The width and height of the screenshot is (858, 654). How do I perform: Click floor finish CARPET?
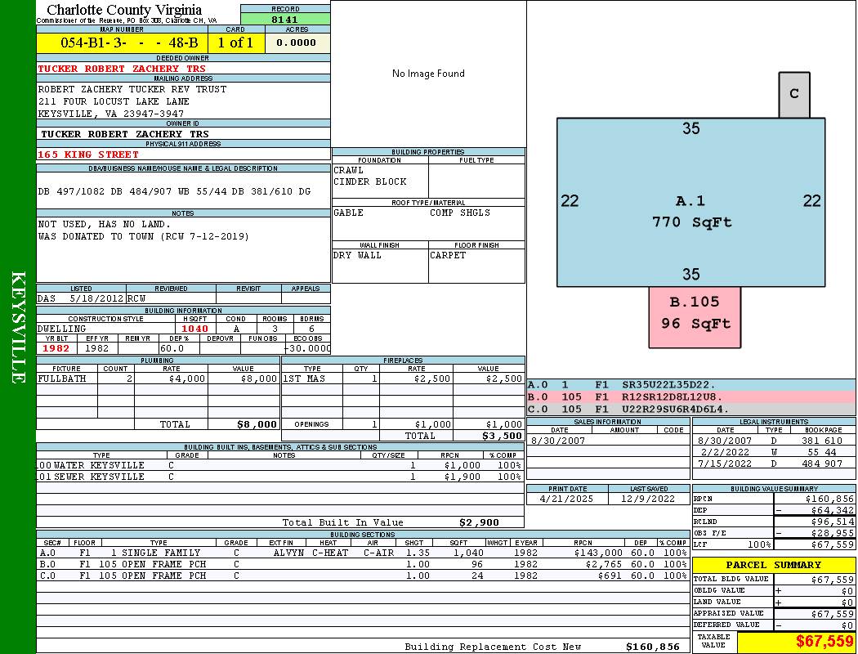[x=448, y=256]
